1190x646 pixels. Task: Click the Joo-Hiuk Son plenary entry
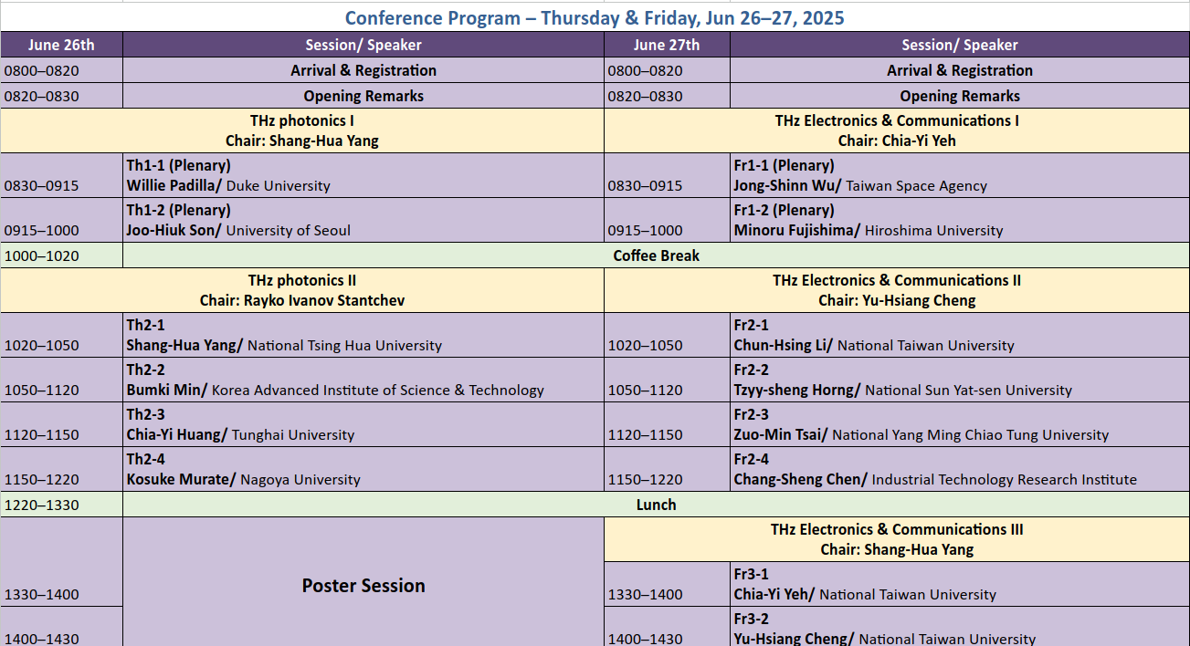point(363,220)
